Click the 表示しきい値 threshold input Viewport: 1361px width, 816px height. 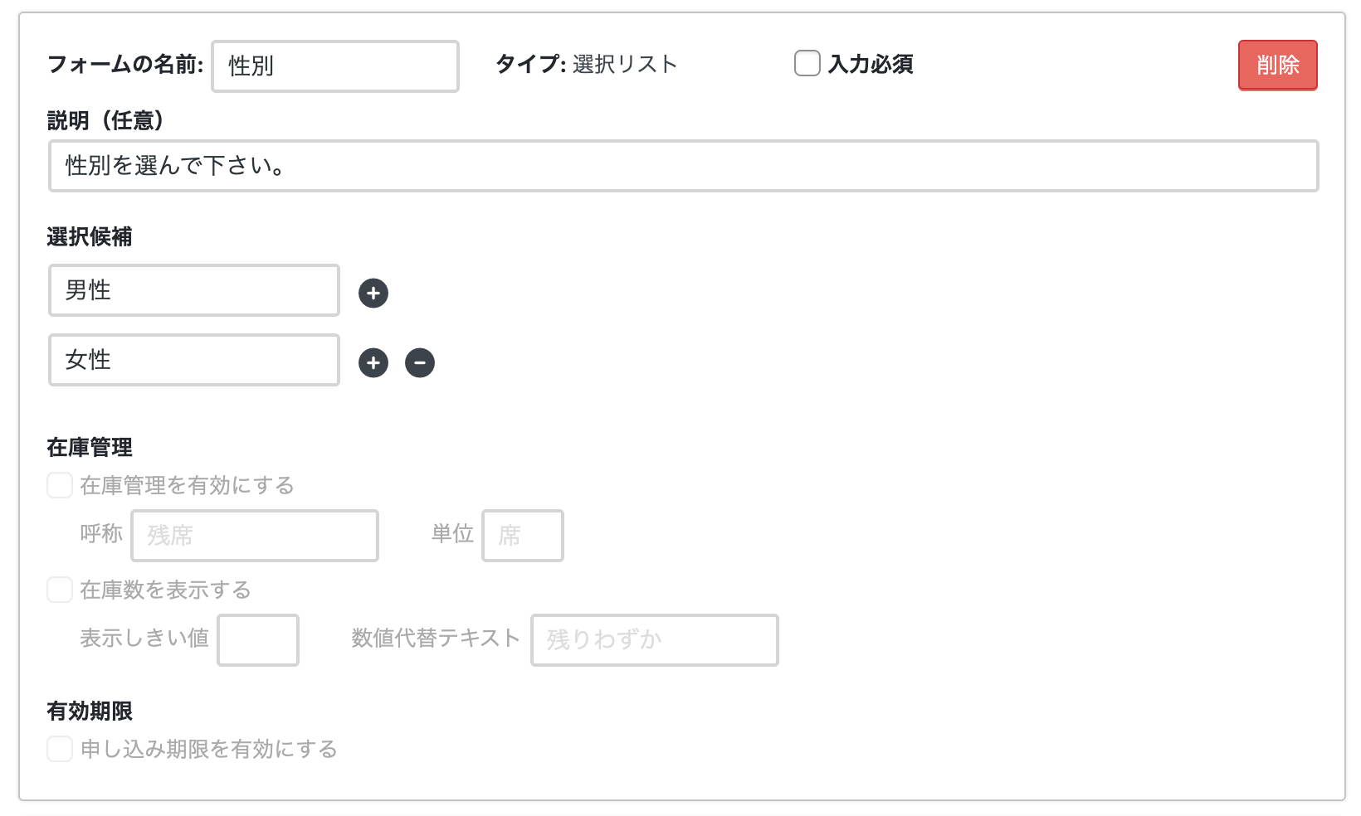point(258,640)
